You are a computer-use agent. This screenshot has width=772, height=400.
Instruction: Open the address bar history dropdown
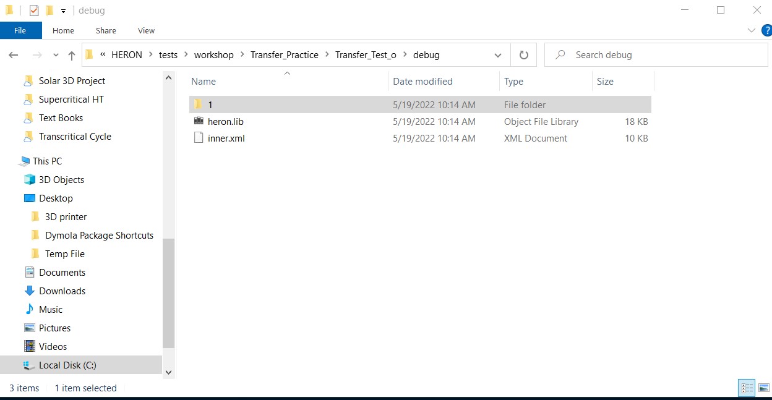tap(498, 55)
